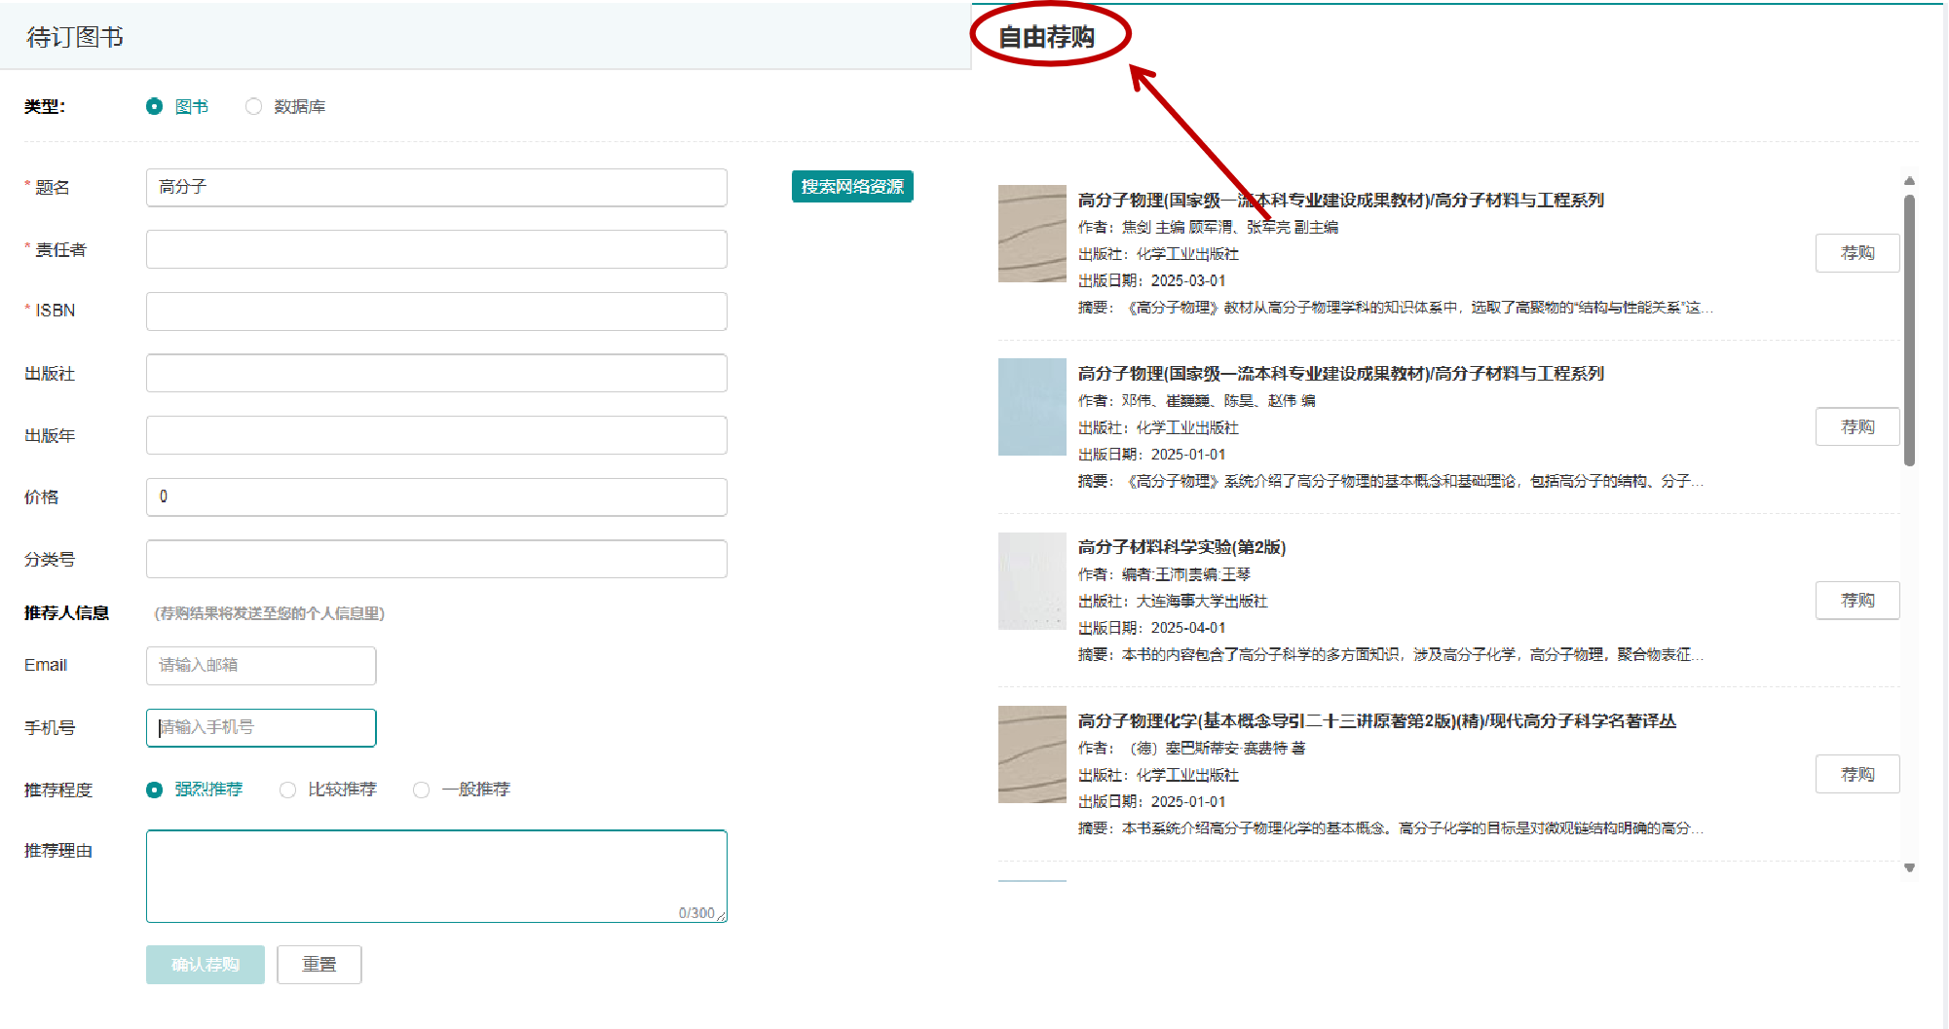This screenshot has width=1949, height=1029.
Task: Choose 比较推荐 recommendation level
Action: point(288,790)
